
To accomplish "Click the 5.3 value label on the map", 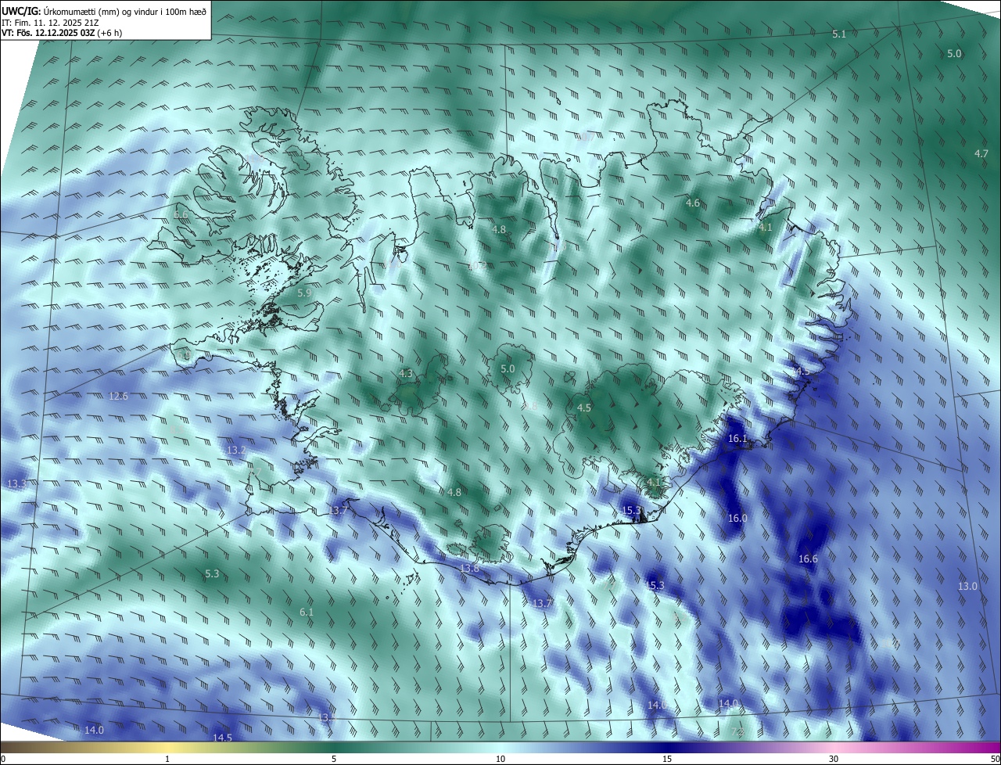I will pos(212,573).
